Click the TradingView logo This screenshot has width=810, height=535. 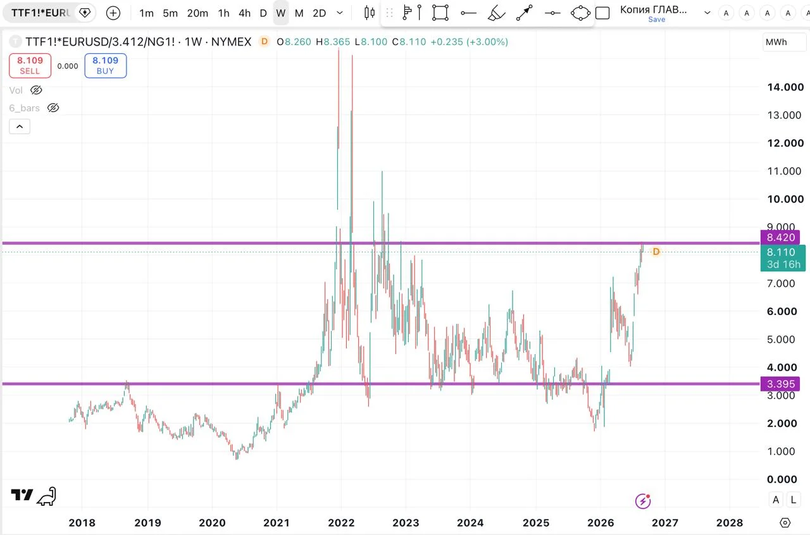pyautogui.click(x=22, y=495)
